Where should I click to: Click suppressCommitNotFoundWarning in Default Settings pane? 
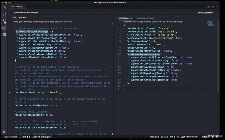point(37,38)
